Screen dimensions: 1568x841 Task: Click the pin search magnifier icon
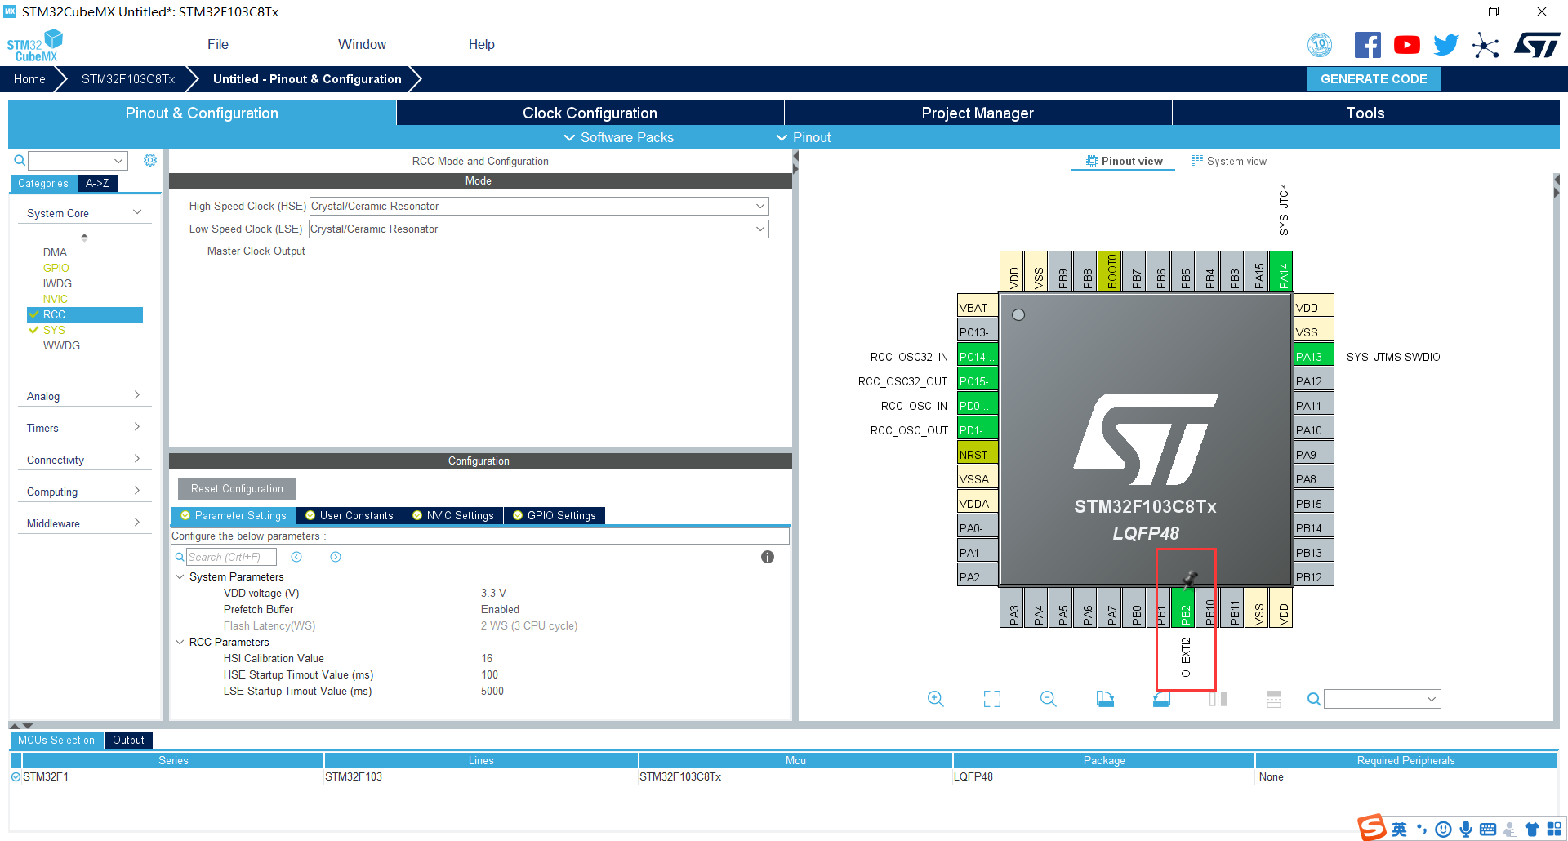[1313, 699]
